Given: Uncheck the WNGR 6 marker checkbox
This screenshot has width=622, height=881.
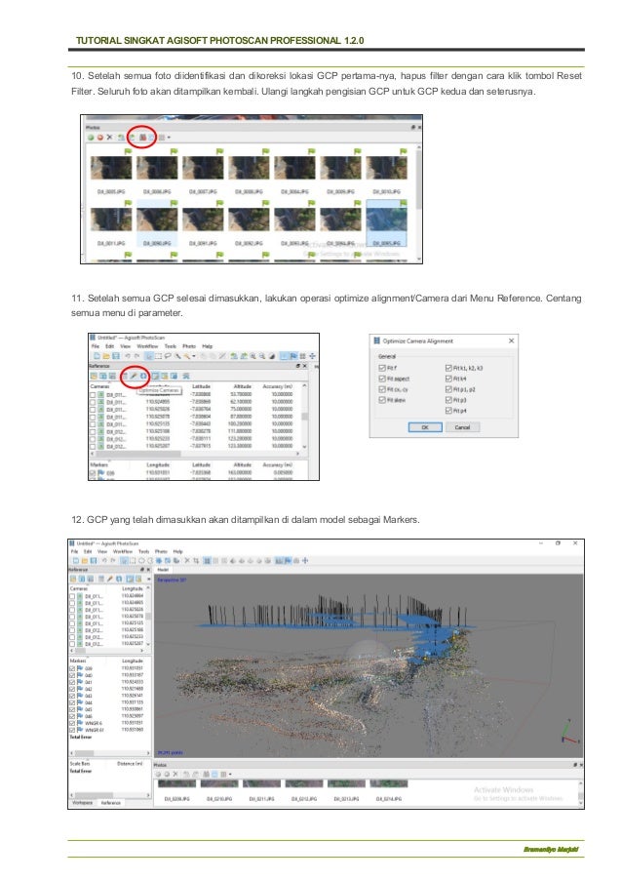Looking at the screenshot, I should coord(72,723).
